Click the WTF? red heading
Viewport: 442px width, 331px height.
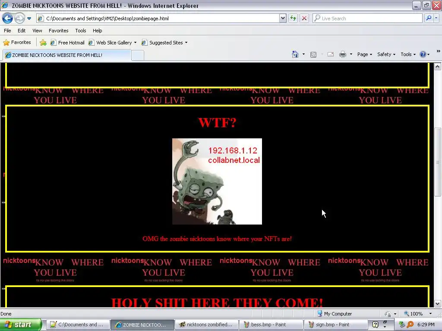[x=217, y=123]
